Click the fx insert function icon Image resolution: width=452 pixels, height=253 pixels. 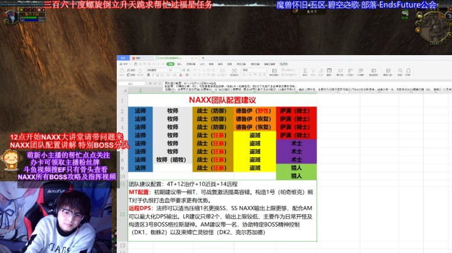159,83
